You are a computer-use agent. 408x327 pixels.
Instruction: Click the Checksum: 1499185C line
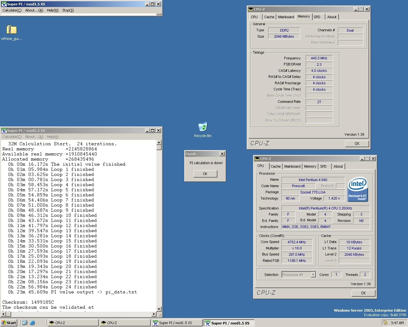pyautogui.click(x=28, y=302)
